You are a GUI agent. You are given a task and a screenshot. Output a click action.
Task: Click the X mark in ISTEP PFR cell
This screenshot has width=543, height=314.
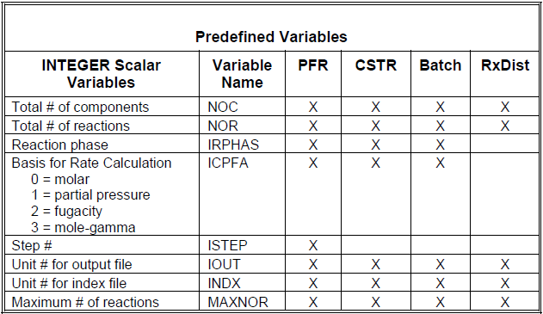coord(313,245)
